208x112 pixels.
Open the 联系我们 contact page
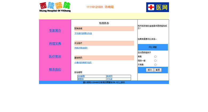coord(55,70)
